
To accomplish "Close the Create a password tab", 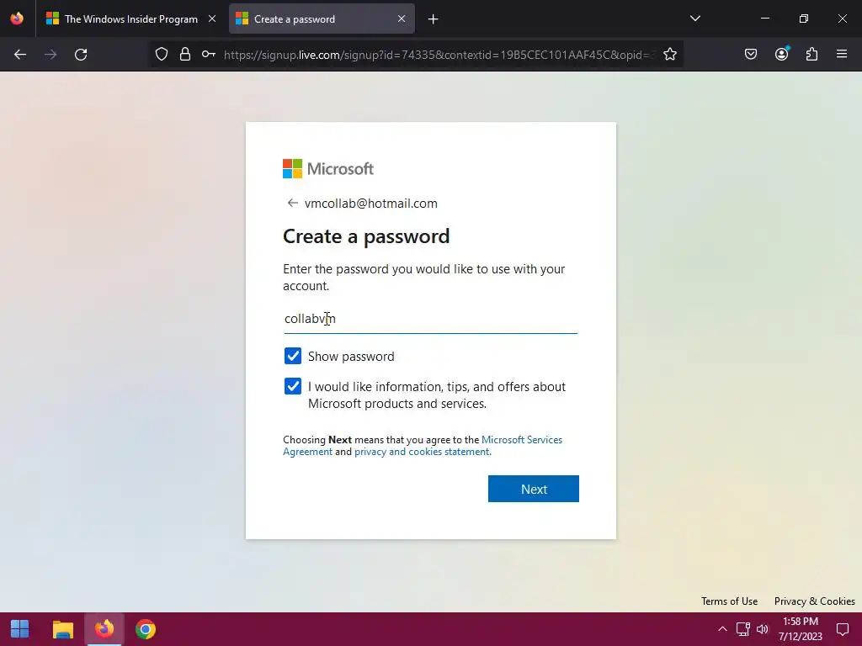I will coord(402,19).
